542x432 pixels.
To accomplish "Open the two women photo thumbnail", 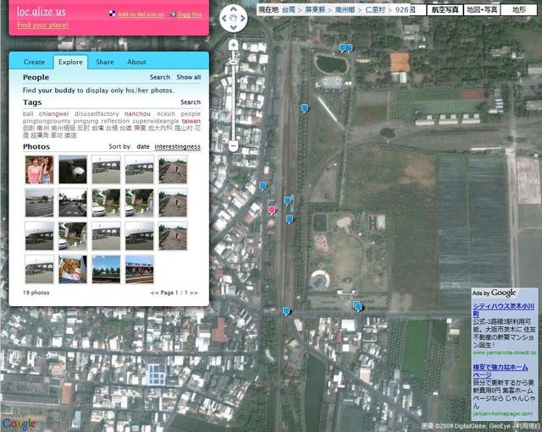I will point(39,169).
